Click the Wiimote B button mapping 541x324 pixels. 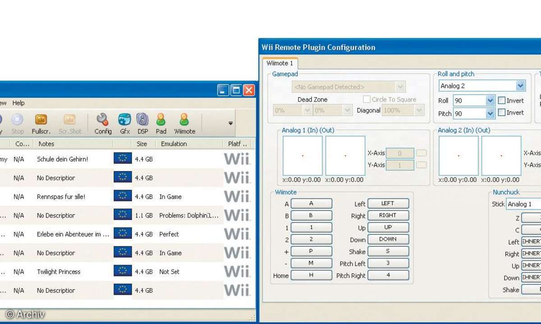coord(311,216)
